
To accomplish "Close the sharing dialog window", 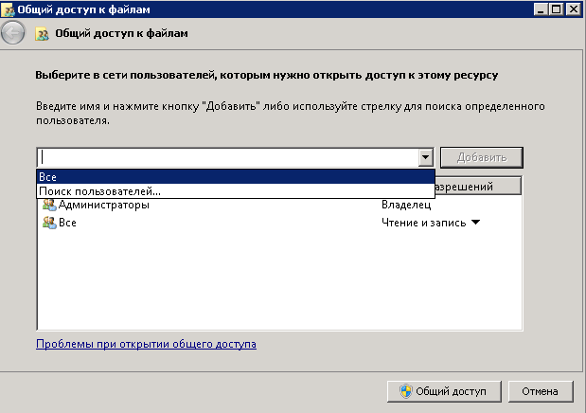I will [x=574, y=9].
